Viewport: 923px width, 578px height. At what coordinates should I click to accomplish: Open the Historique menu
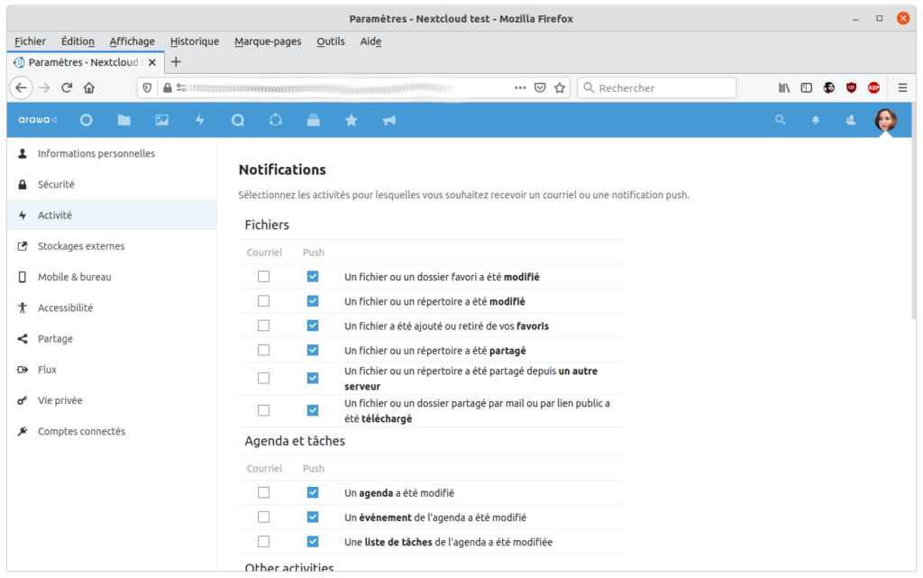195,41
